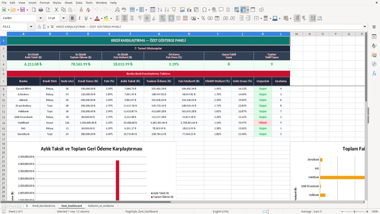The width and height of the screenshot is (380, 214).
Task: Click the 100% zoom level
Action: [375, 211]
